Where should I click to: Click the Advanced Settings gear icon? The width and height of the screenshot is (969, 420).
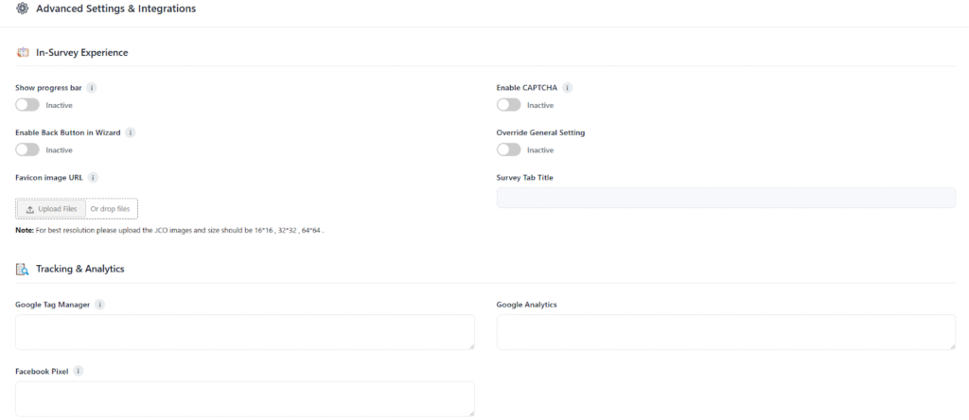pyautogui.click(x=23, y=9)
